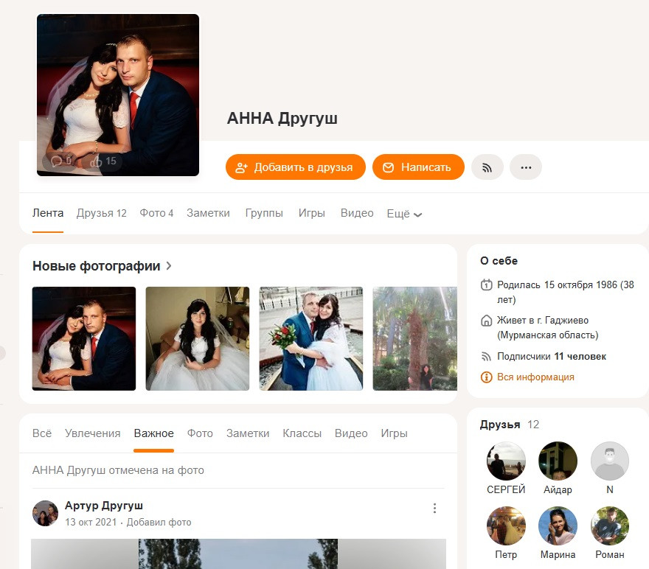Click the profile name АННА Другуш
Viewport: 649px width, 569px height.
pyautogui.click(x=282, y=118)
